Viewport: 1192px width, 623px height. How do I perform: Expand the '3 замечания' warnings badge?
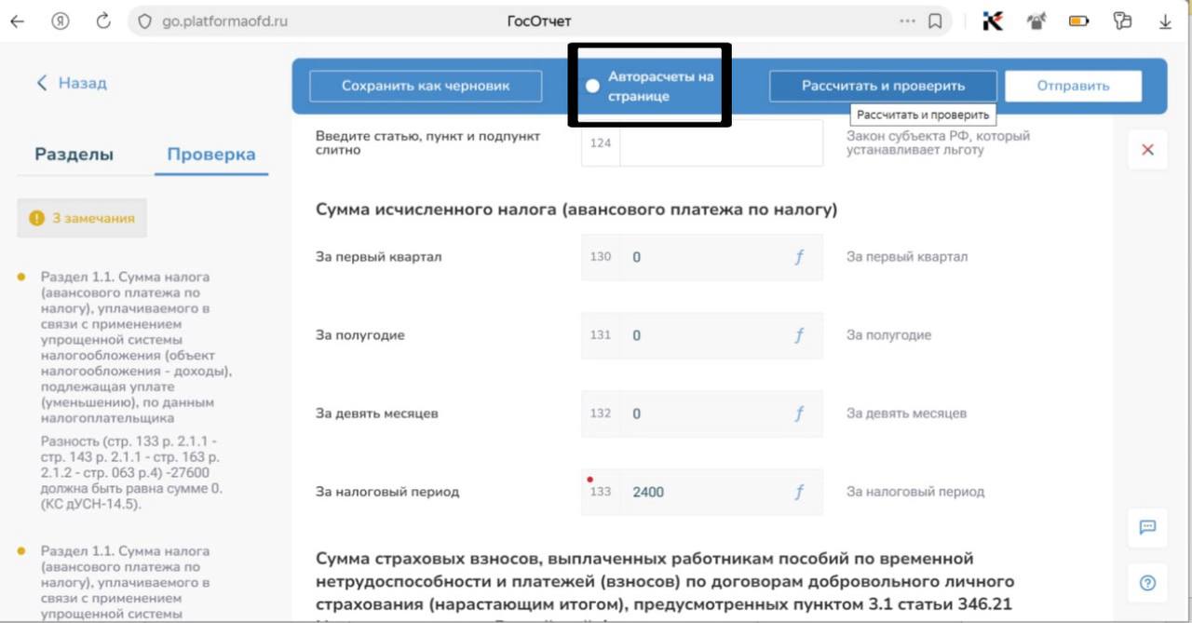point(82,218)
